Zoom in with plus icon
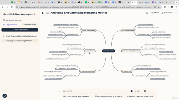This screenshot has width=179, height=100. pos(154,91)
